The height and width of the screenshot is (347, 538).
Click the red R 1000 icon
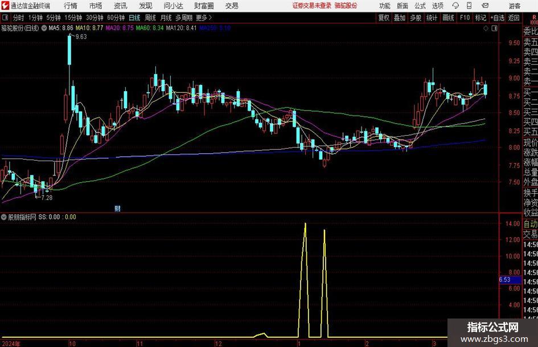click(x=534, y=19)
